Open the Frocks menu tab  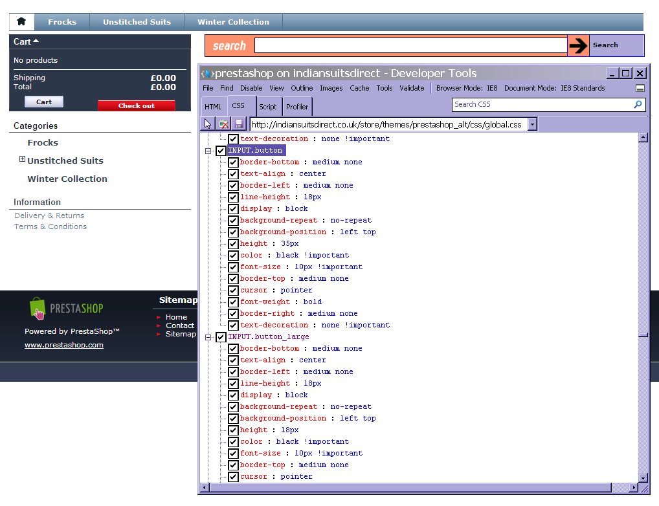click(x=62, y=22)
